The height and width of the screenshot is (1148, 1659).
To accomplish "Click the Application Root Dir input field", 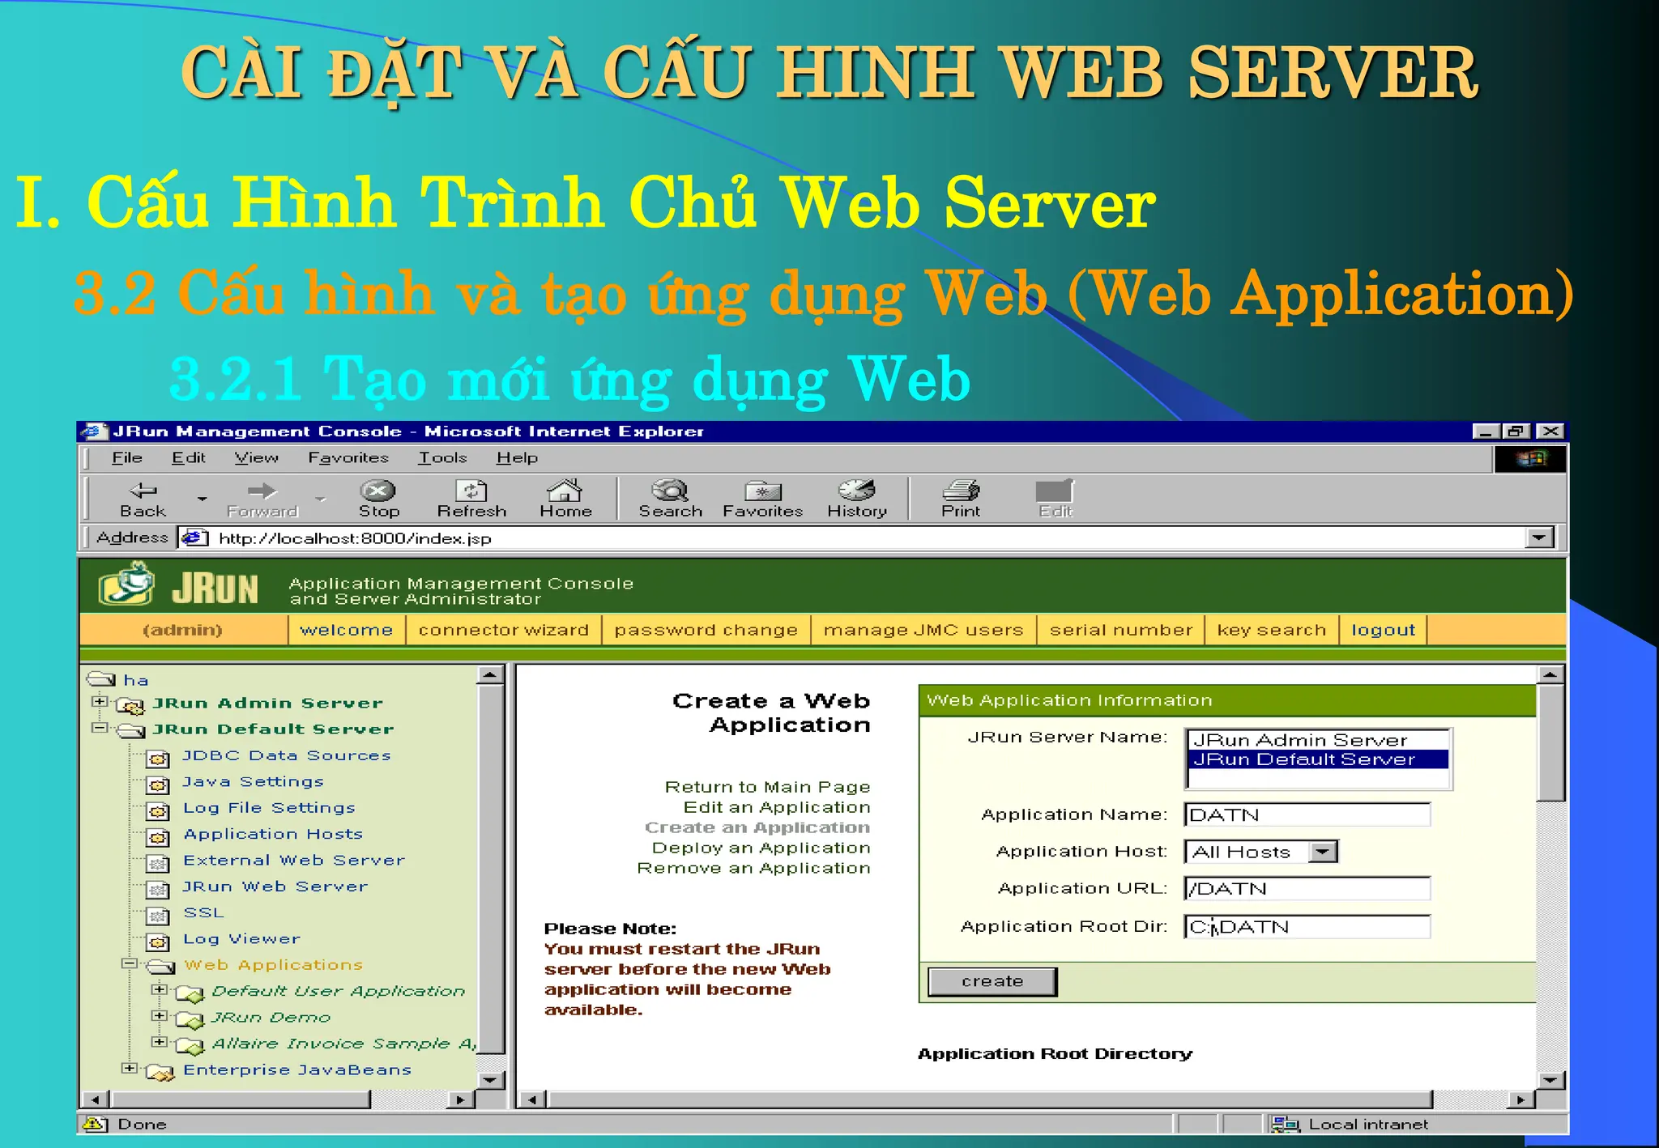I will coord(1307,926).
